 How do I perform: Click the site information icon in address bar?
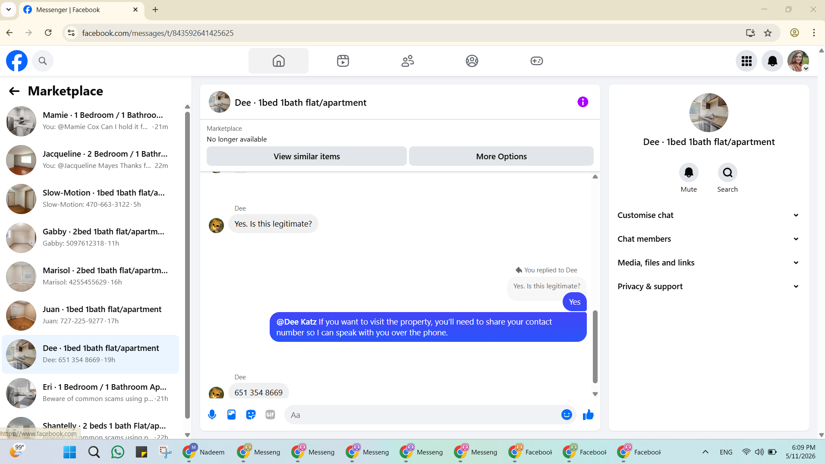[71, 33]
